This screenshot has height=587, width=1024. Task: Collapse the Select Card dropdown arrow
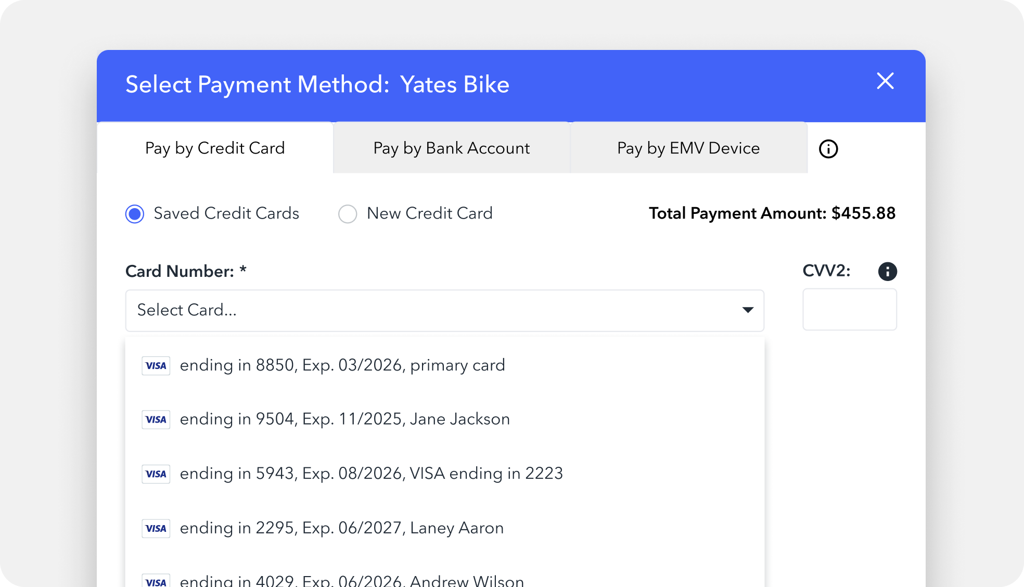click(748, 310)
